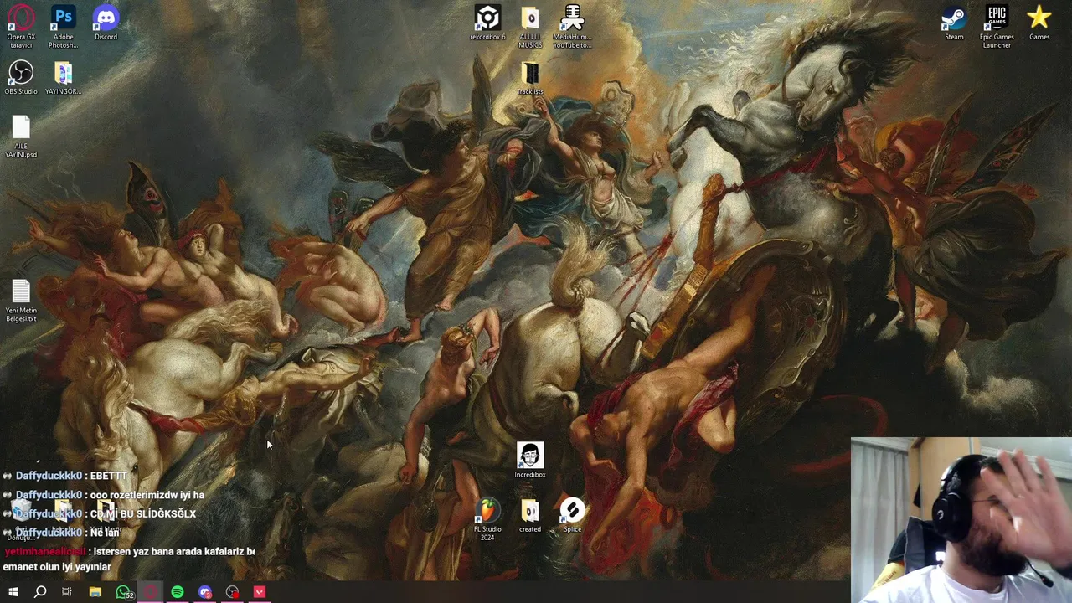Open the Discord desktop shortcut
This screenshot has height=603, width=1072.
pos(106,23)
